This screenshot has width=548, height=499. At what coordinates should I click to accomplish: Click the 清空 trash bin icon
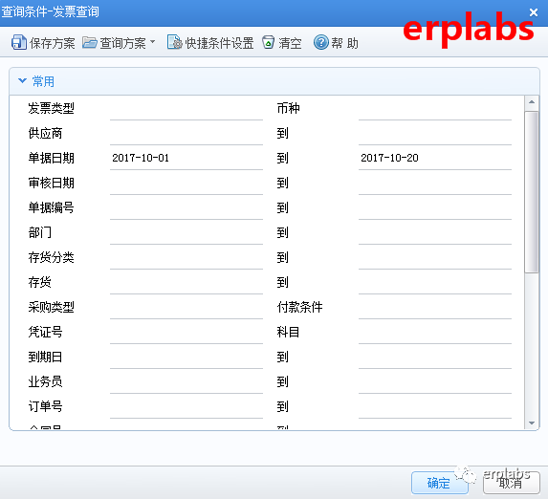(x=268, y=42)
